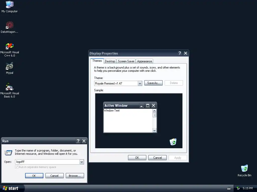Click OK in Display Properties
The image size is (257, 192).
pos(137,158)
